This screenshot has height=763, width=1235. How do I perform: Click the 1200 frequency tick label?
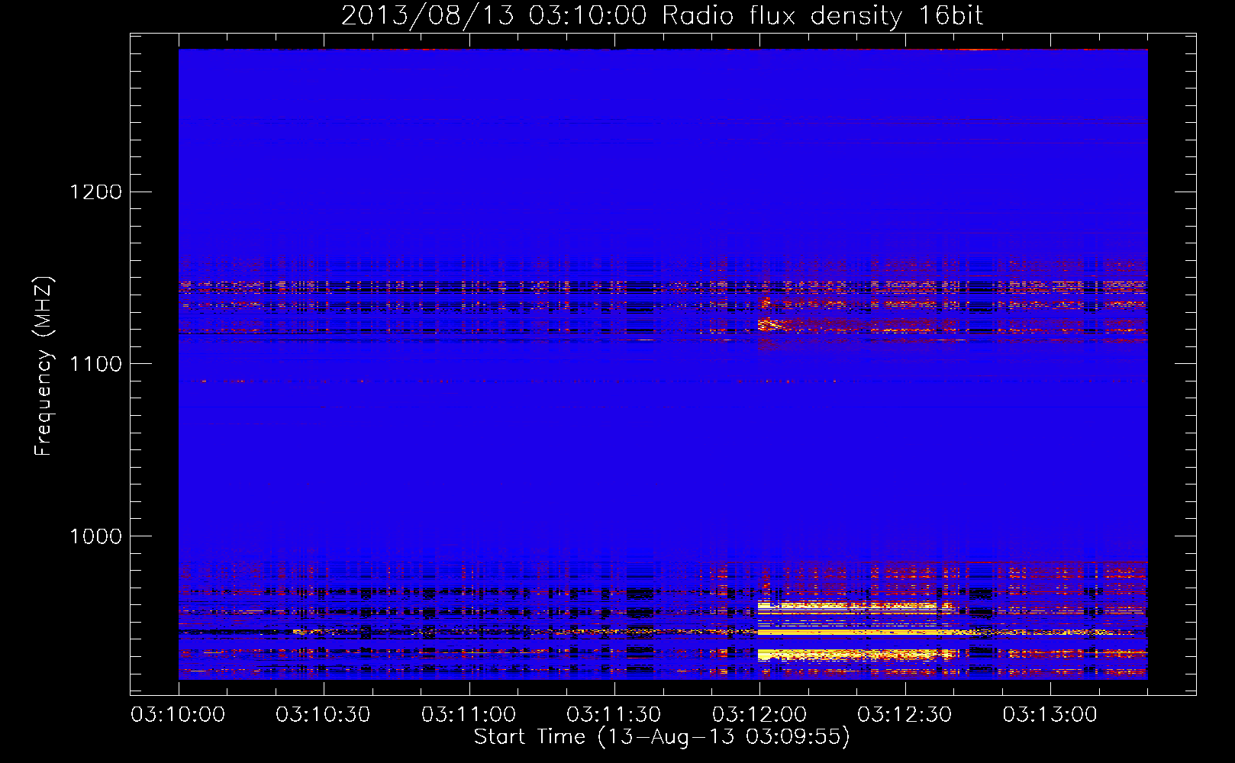(95, 192)
